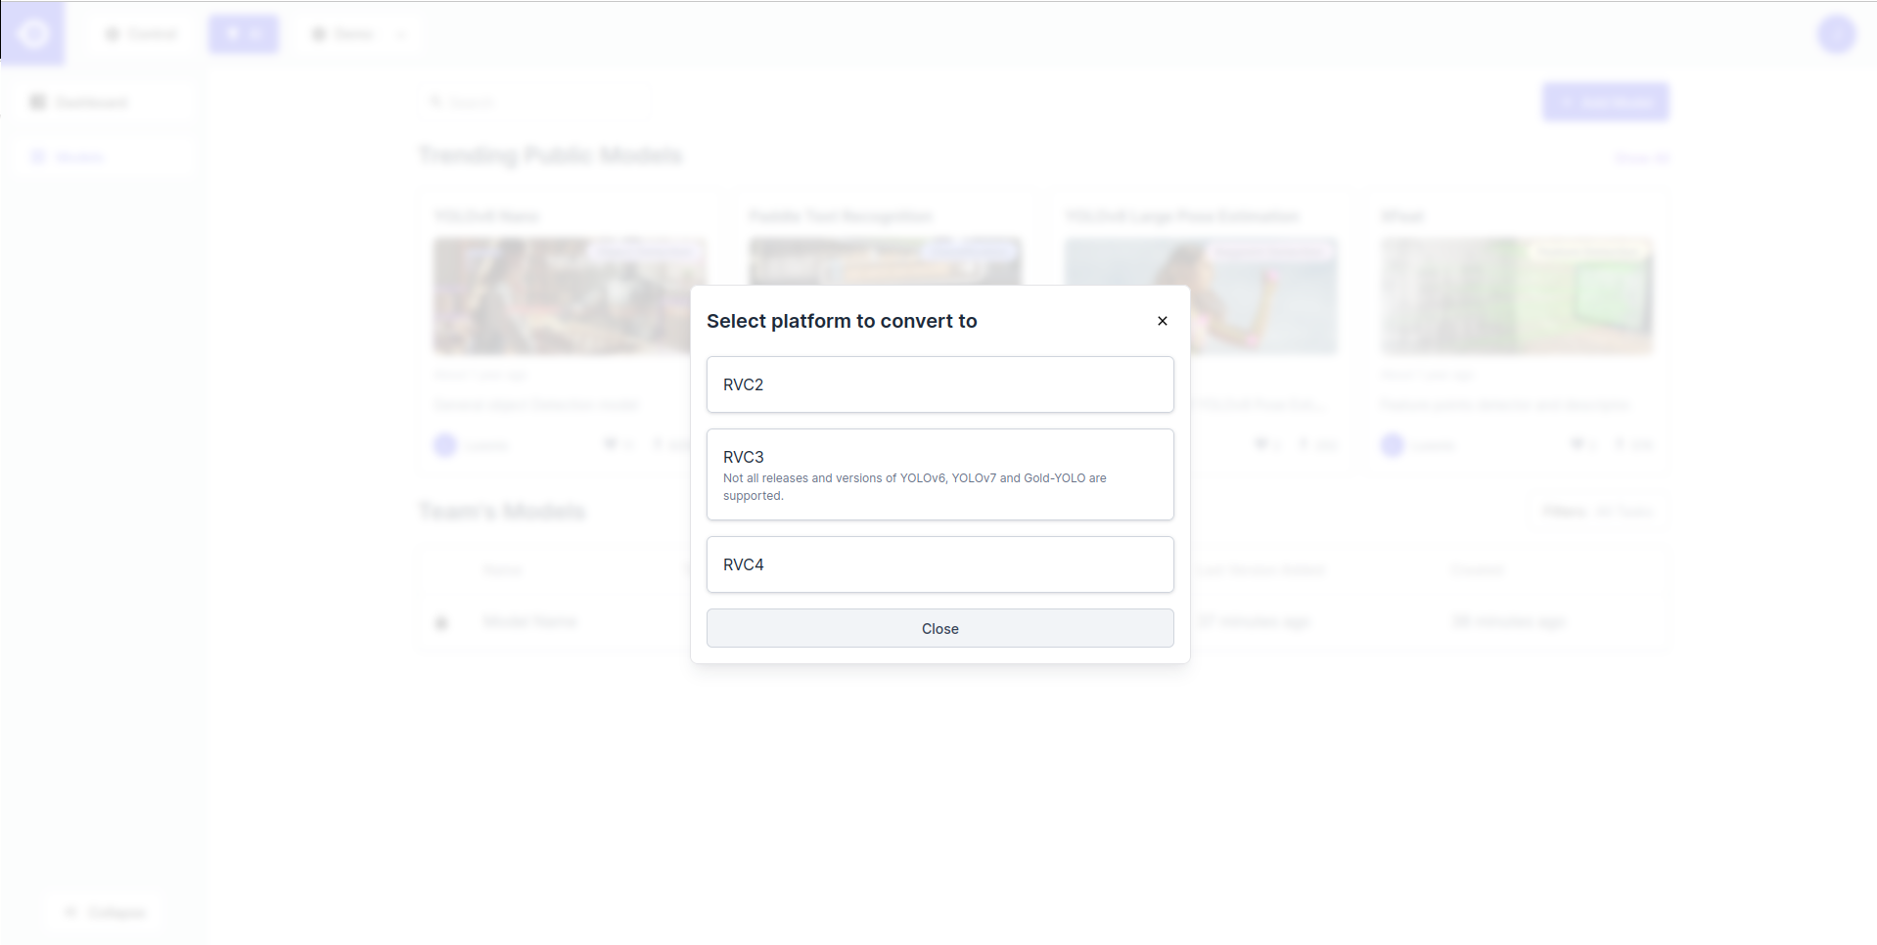Open the Show All link for trending models
This screenshot has height=945, width=1877.
(x=1641, y=157)
